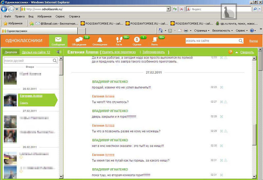
Task: Open search provider dropdown arrow
Action: [x=259, y=9]
